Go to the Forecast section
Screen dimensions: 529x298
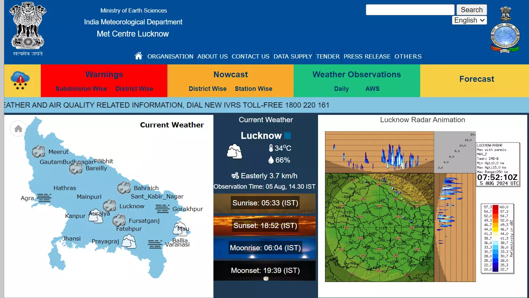476,79
